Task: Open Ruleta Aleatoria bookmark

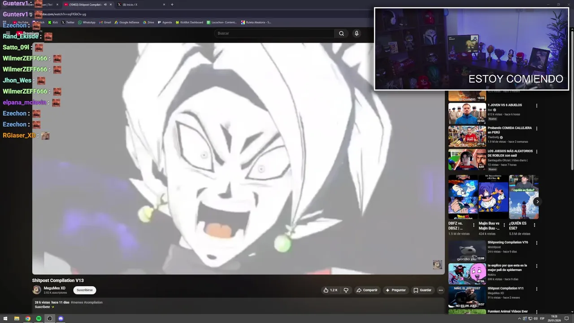Action: [256, 22]
